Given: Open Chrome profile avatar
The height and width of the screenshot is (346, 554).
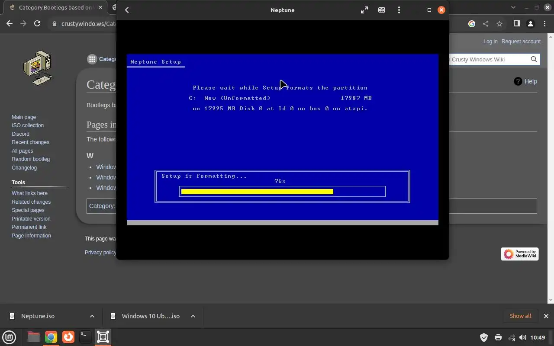Looking at the screenshot, I should pos(530,24).
